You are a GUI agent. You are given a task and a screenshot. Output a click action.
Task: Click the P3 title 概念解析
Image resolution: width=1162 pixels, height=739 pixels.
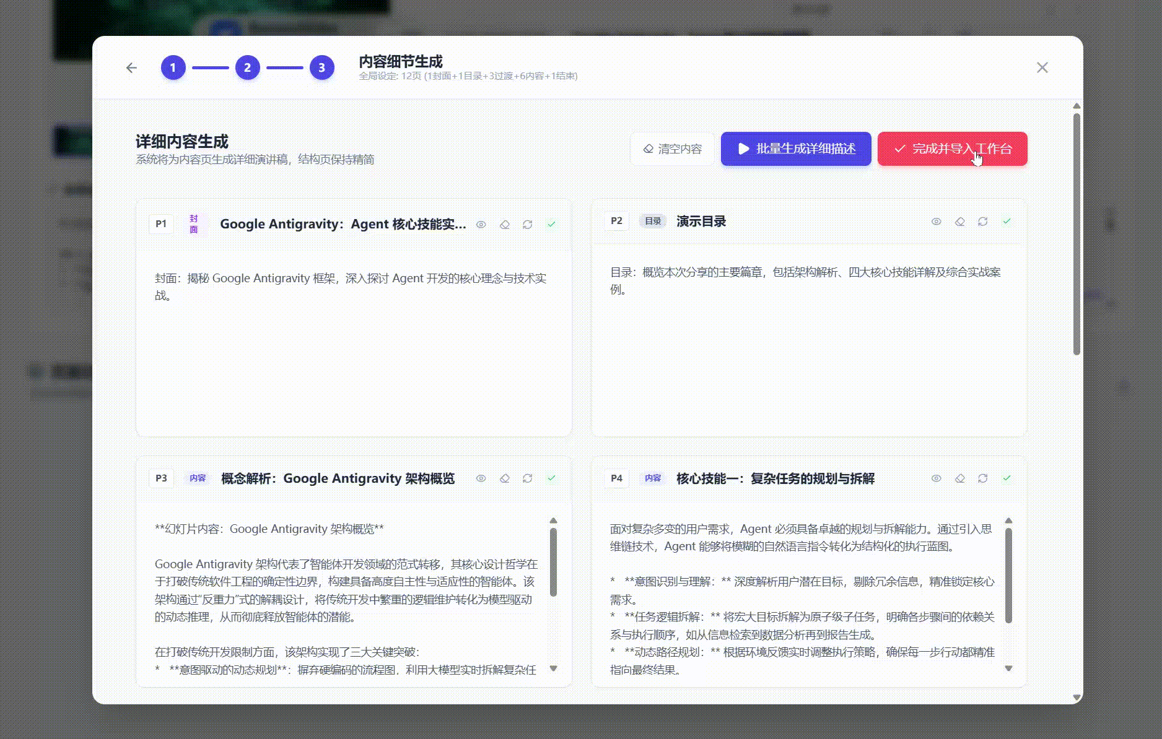[x=338, y=478]
